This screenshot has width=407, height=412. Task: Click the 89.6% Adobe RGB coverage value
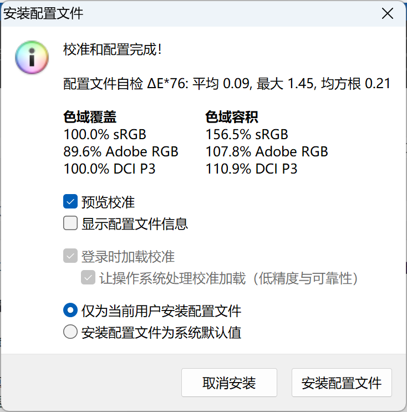121,151
